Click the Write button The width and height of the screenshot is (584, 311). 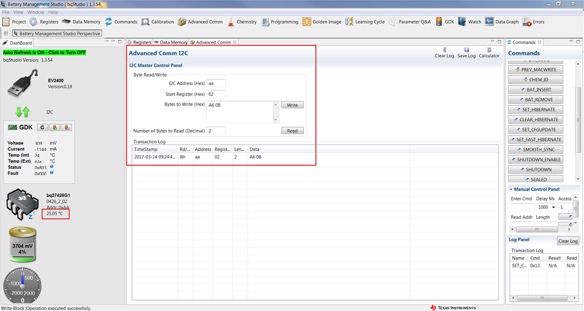[292, 105]
